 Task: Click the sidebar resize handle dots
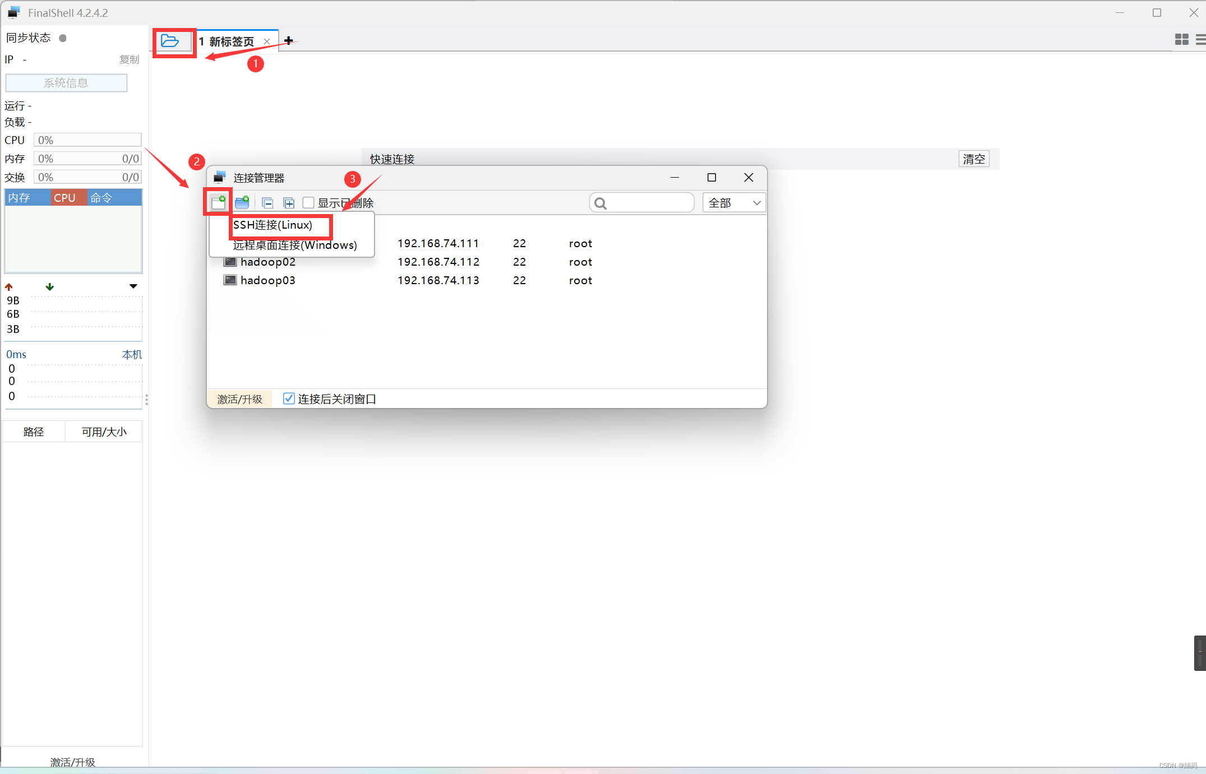click(x=146, y=400)
